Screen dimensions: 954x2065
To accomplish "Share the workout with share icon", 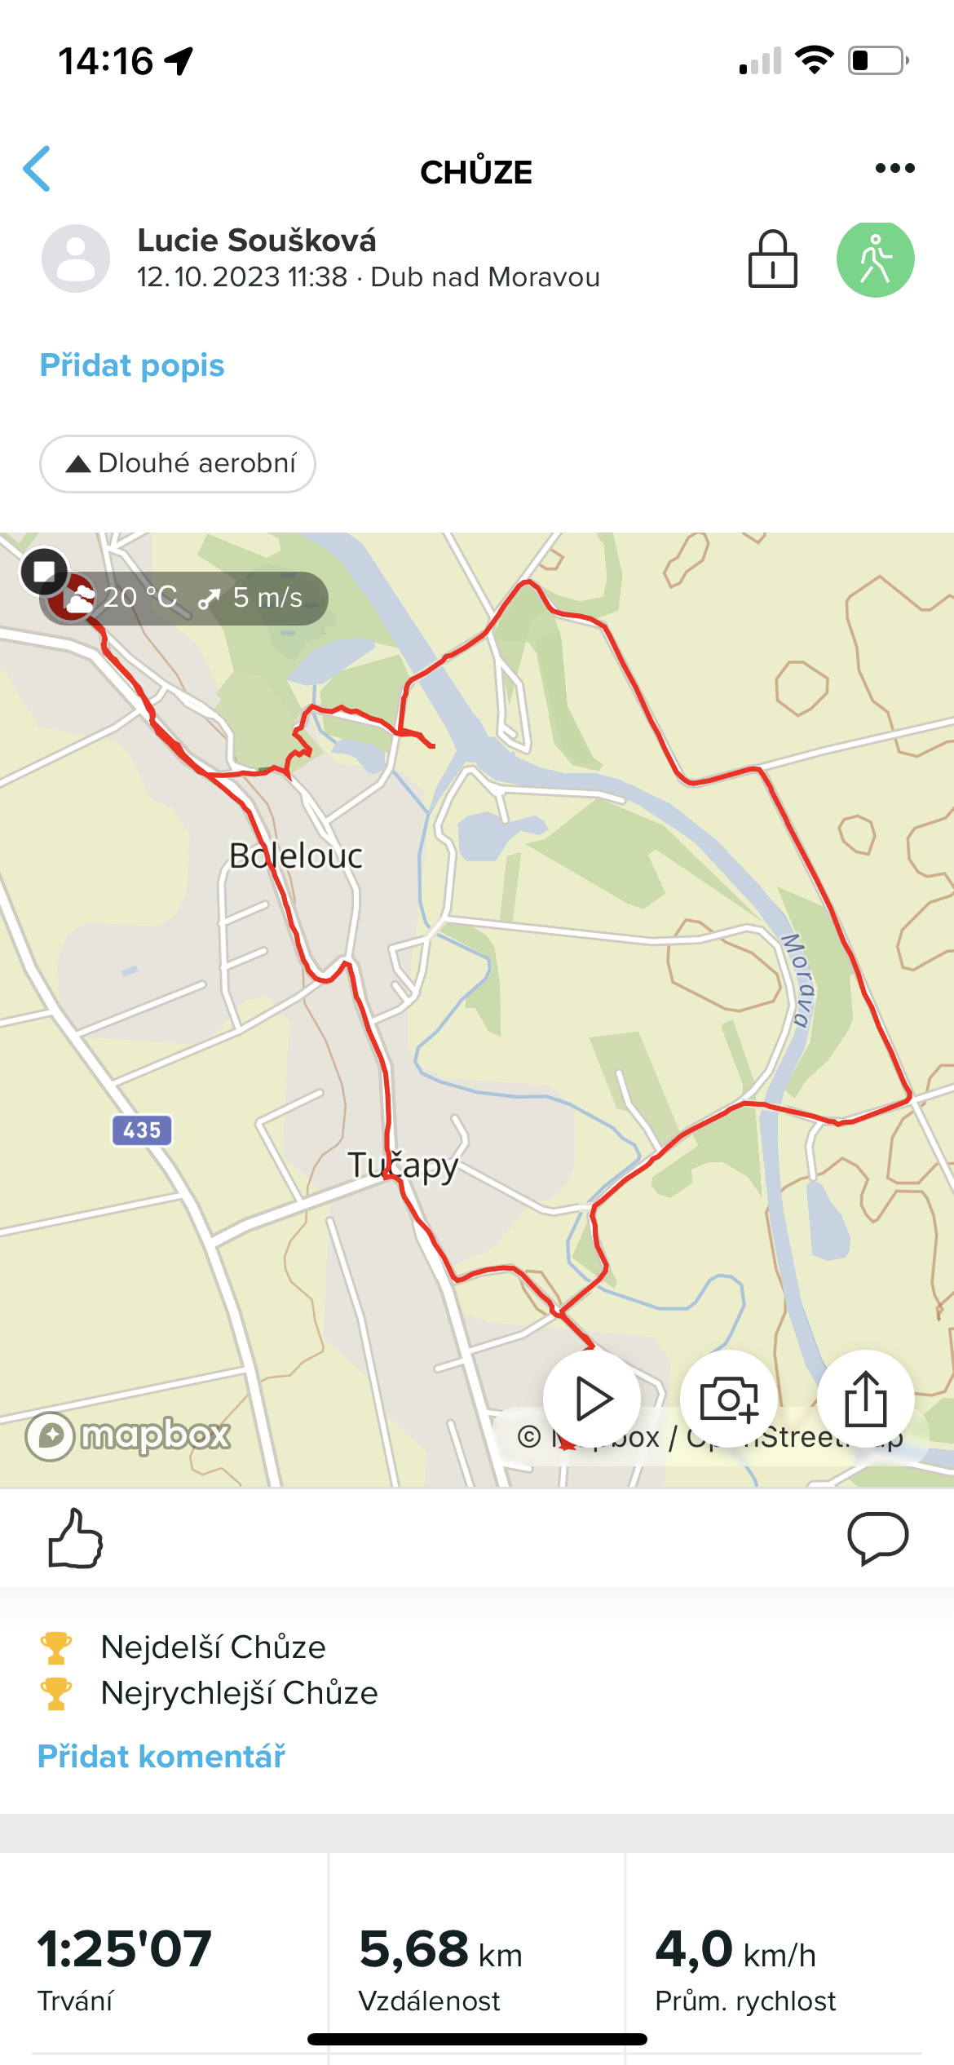I will coord(865,1399).
